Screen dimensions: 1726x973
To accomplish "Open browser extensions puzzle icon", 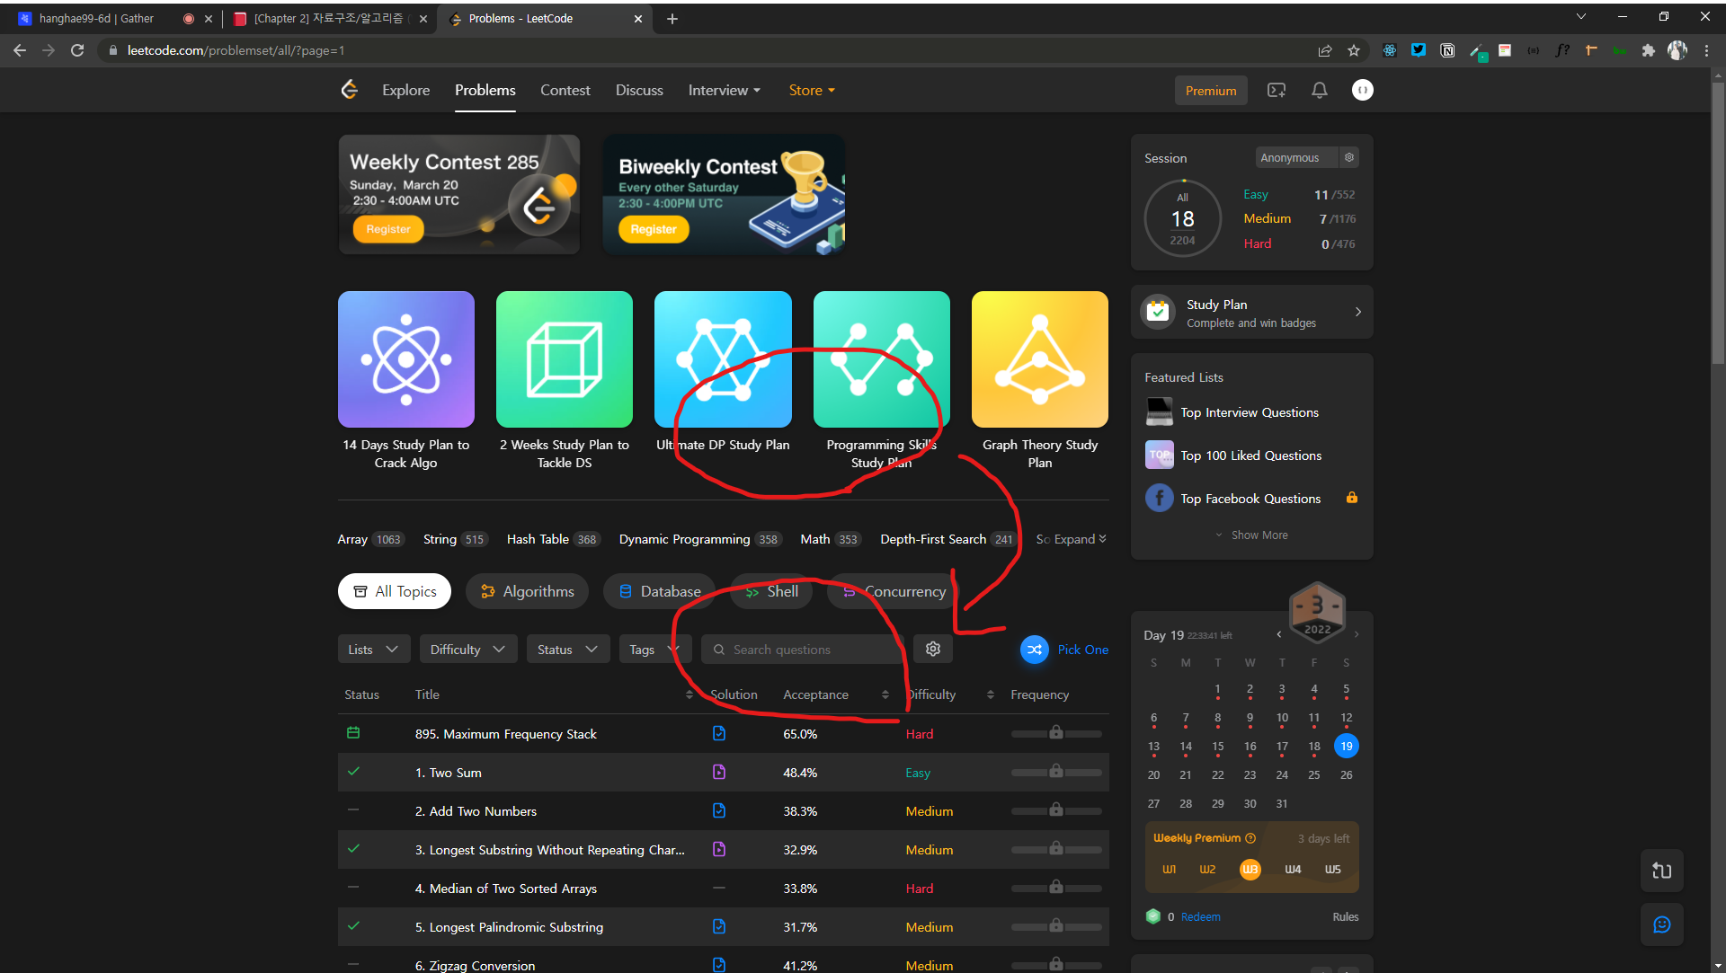I will [1648, 50].
